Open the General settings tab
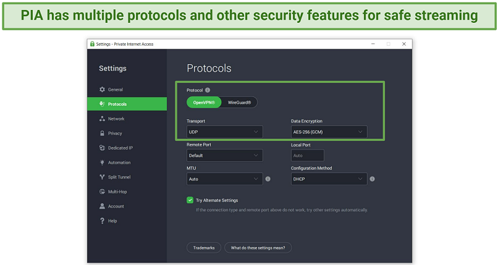Screen dimensions: 498x265 tap(127, 90)
